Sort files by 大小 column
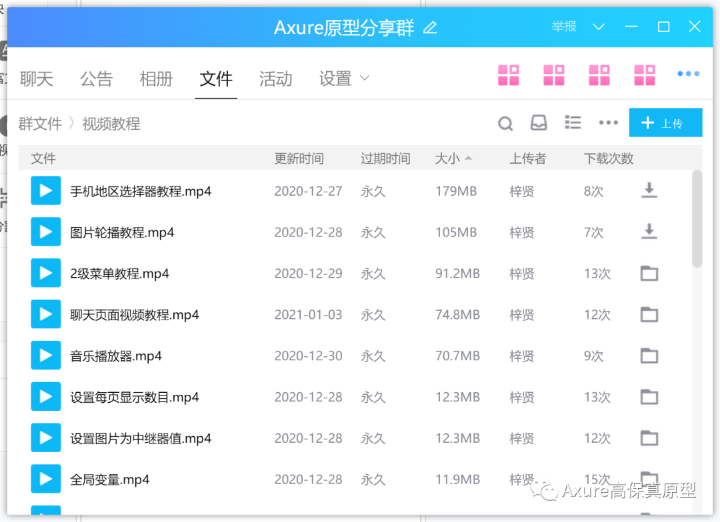Viewport: 720px width, 522px height. [453, 158]
